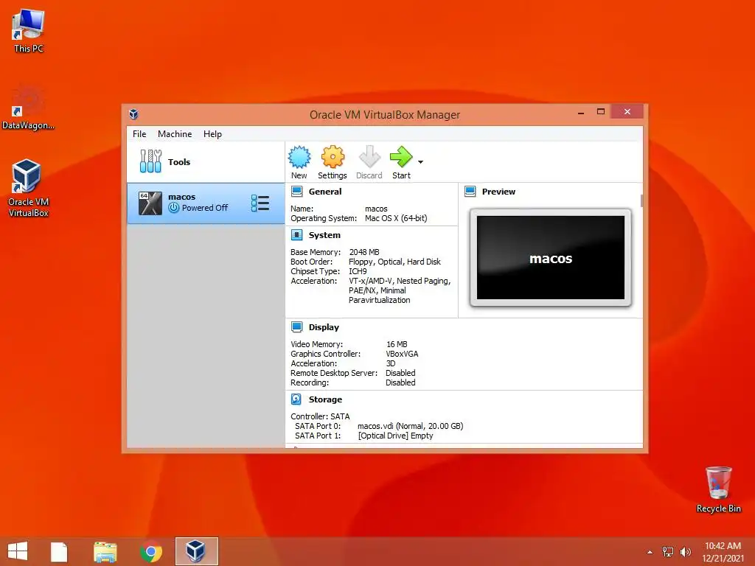
Task: Open File Explorer from the taskbar
Action: coord(105,551)
